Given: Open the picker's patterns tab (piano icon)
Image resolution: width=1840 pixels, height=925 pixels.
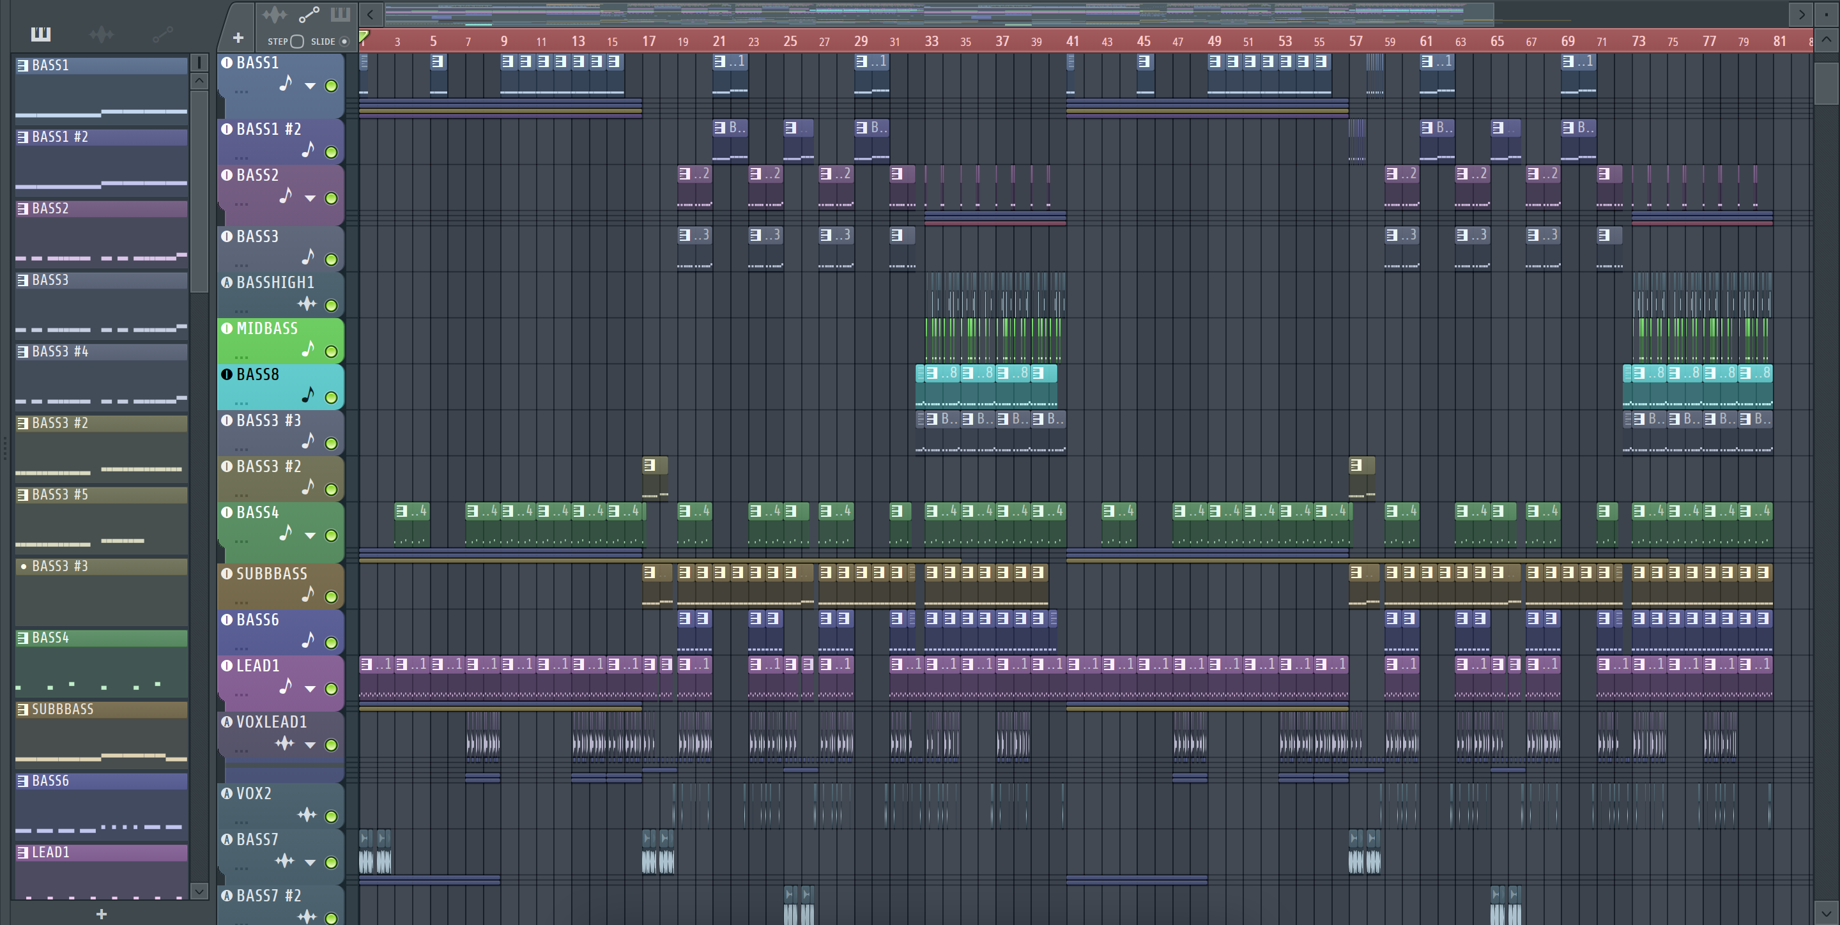Looking at the screenshot, I should [x=41, y=34].
